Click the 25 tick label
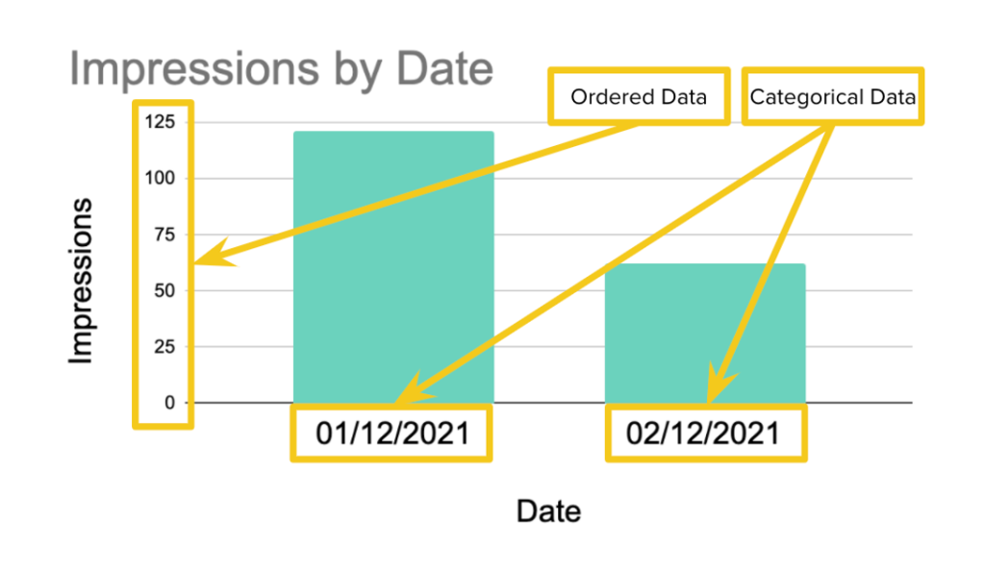985x569 pixels. [164, 347]
